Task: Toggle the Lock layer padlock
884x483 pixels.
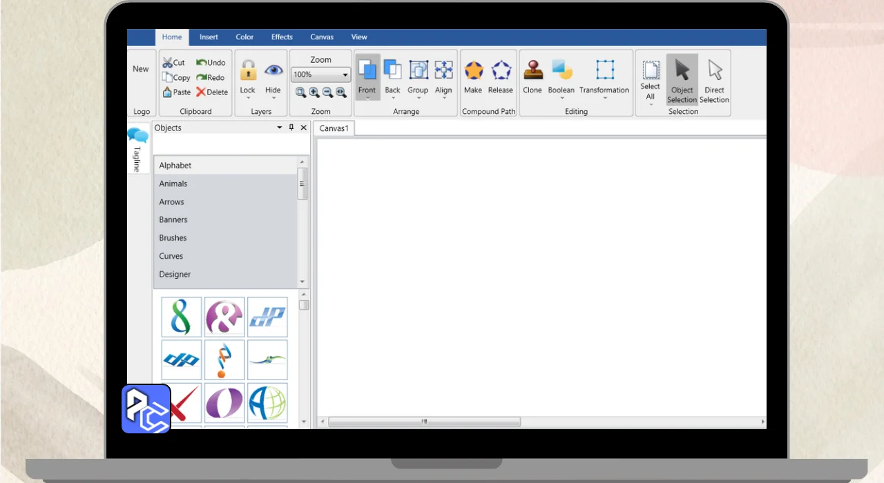Action: coord(248,71)
